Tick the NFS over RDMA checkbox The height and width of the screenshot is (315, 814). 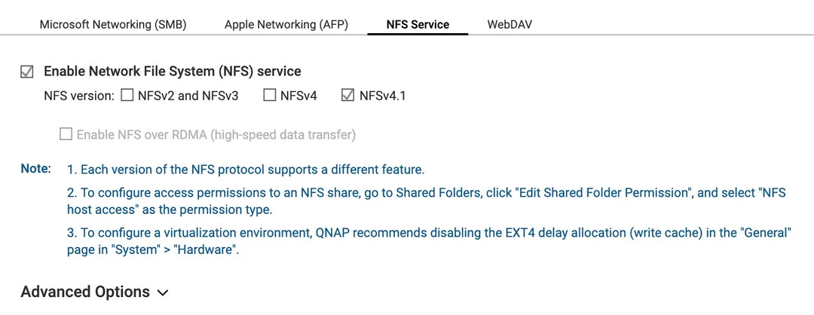(x=66, y=135)
